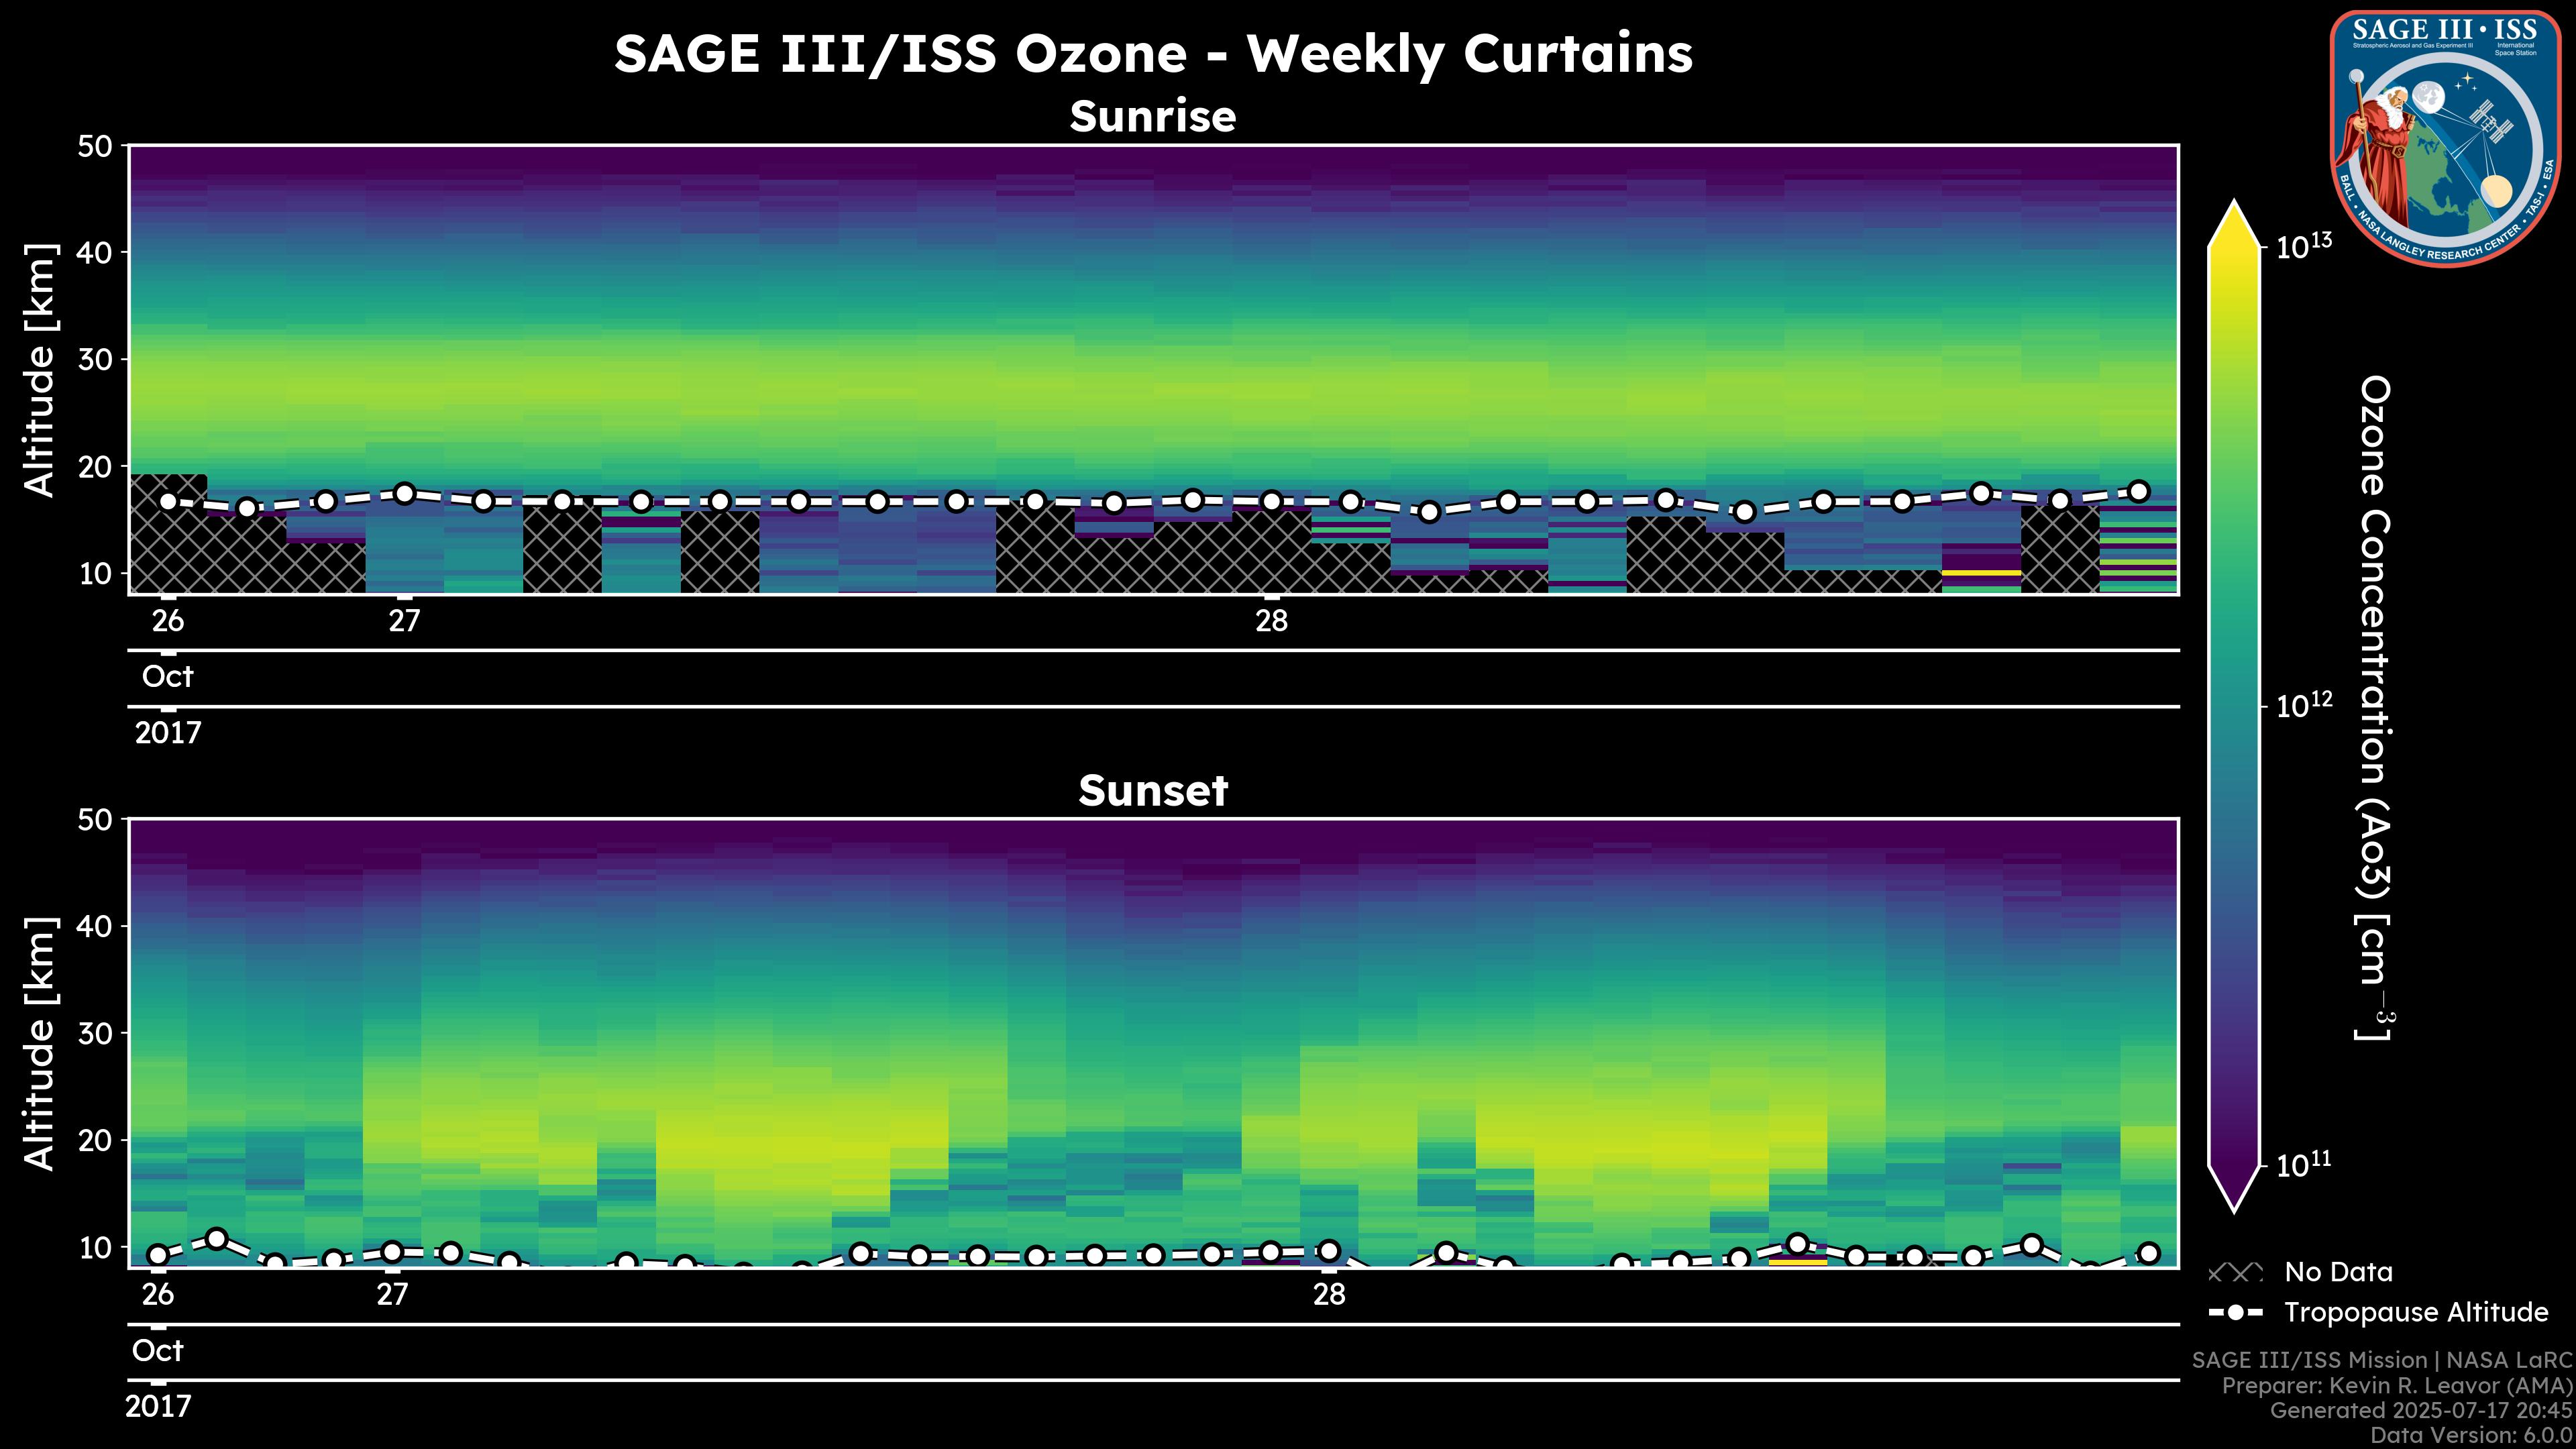This screenshot has height=1449, width=2576.
Task: Click the Sunset panel title
Action: [1152, 791]
